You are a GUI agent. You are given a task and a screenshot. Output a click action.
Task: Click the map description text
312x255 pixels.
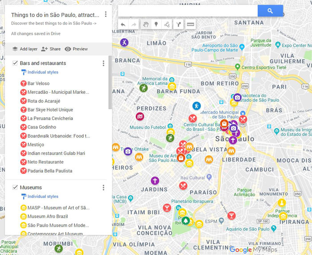pos(54,23)
